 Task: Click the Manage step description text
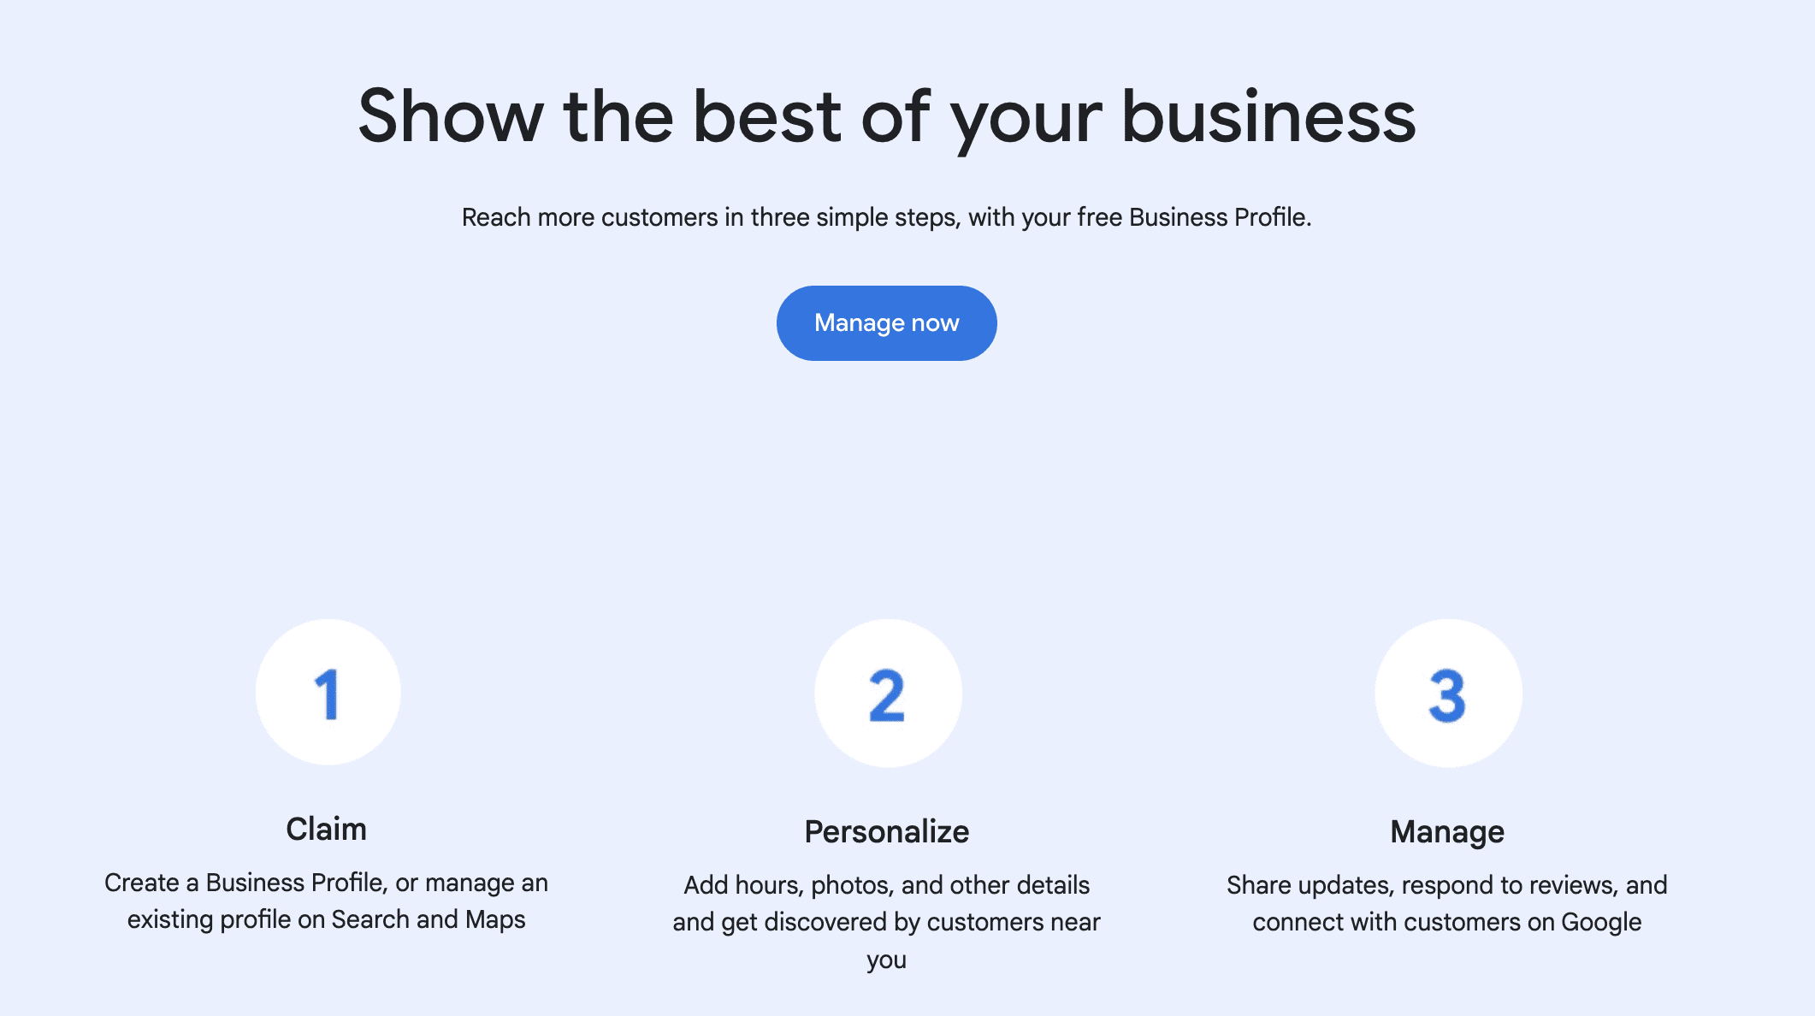click(1446, 903)
